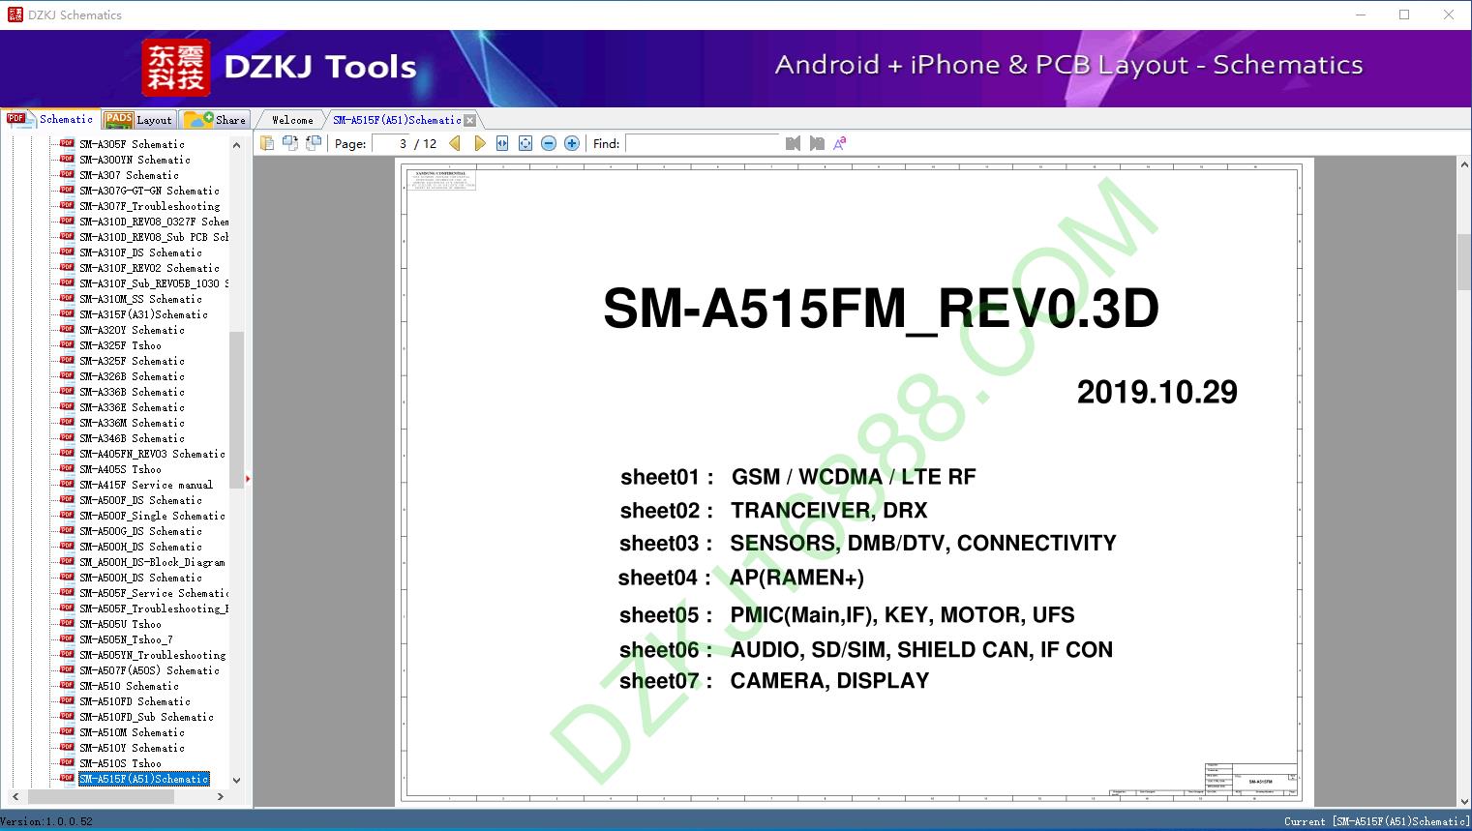This screenshot has width=1472, height=831.
Task: Select SM-A507F(A50S) Schematic
Action: 149,670
